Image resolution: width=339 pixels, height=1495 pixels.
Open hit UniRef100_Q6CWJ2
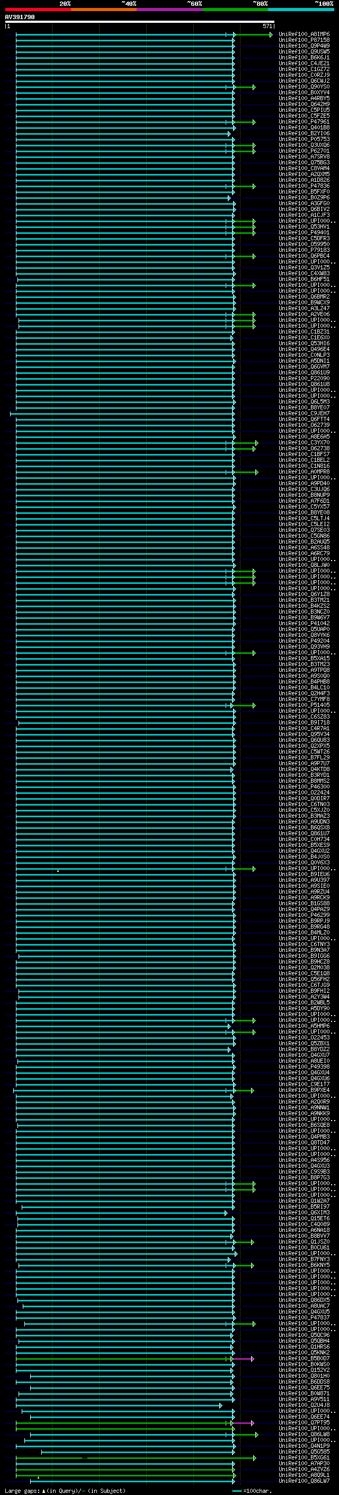point(304,81)
